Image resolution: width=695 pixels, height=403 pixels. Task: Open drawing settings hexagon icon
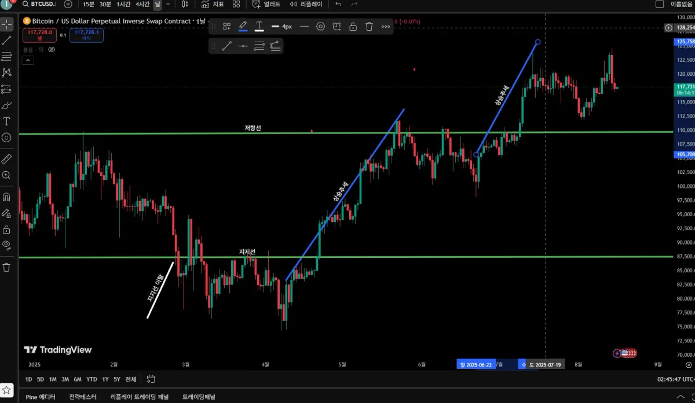[321, 27]
